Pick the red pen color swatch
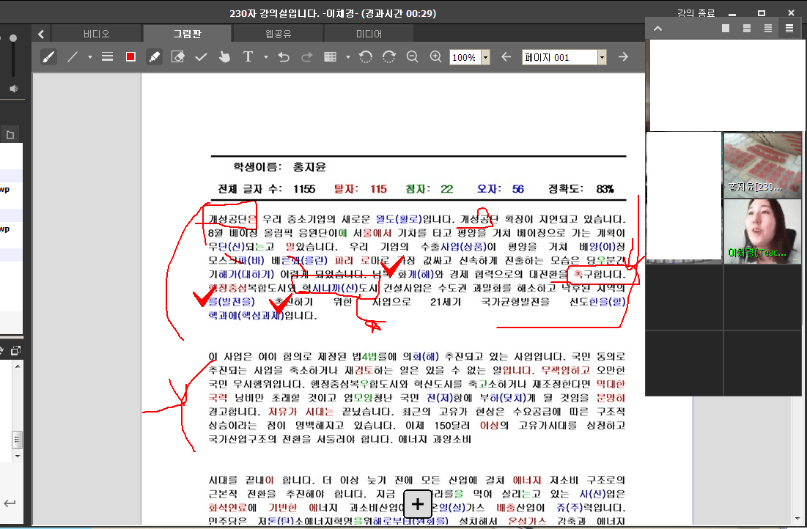This screenshot has height=529, width=807. pyautogui.click(x=130, y=57)
